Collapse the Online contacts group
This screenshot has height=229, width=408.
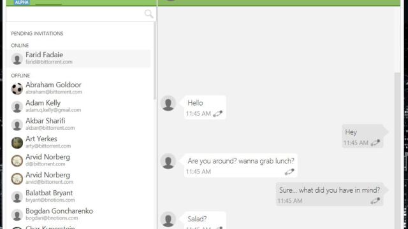[x=20, y=45]
